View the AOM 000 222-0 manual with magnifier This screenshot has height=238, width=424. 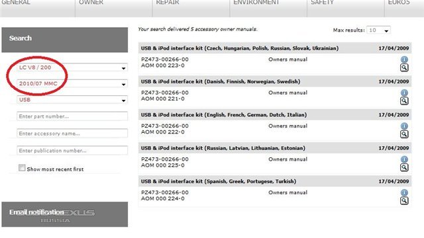pyautogui.click(x=404, y=134)
